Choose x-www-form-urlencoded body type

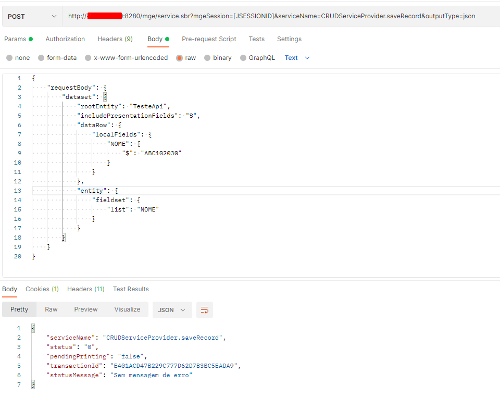click(89, 58)
